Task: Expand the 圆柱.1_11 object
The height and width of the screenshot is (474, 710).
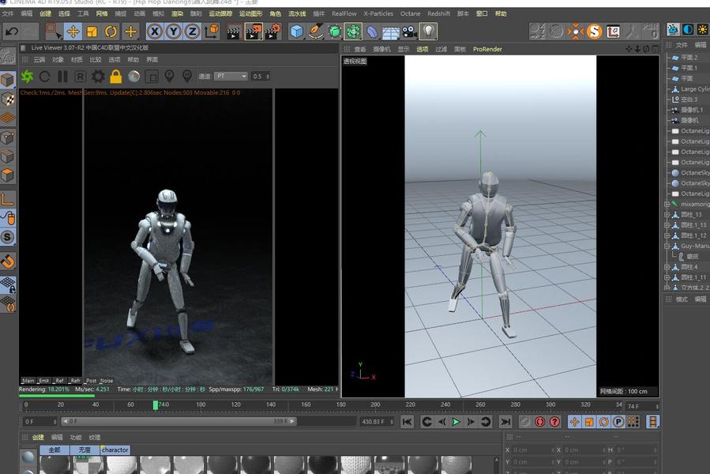Action: coord(667,277)
